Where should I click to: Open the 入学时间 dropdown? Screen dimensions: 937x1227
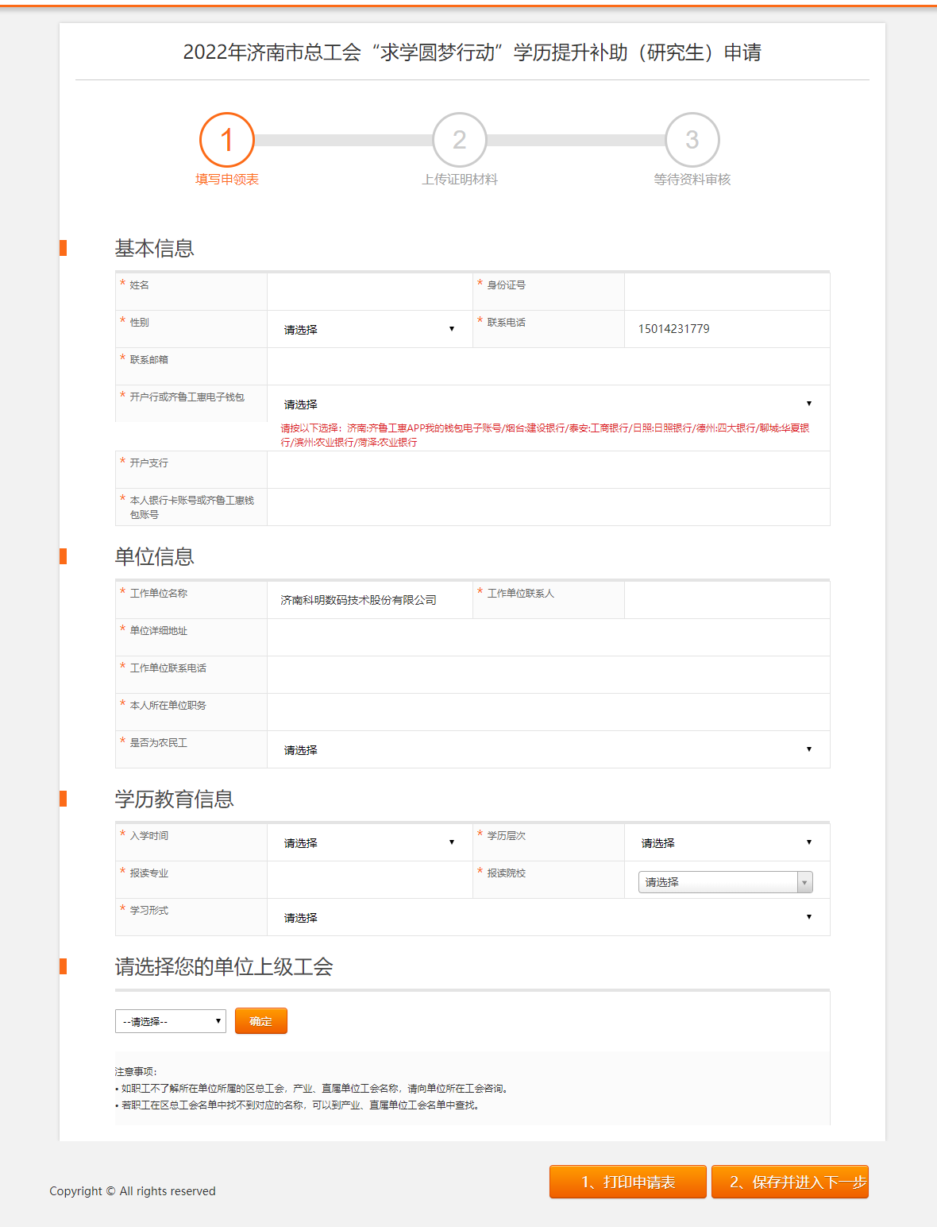tap(369, 842)
